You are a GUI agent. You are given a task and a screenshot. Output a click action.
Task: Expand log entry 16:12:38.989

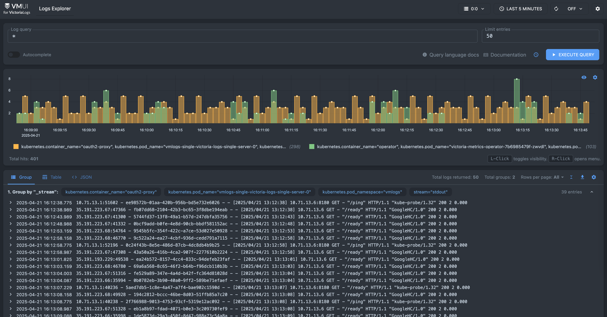click(11, 210)
